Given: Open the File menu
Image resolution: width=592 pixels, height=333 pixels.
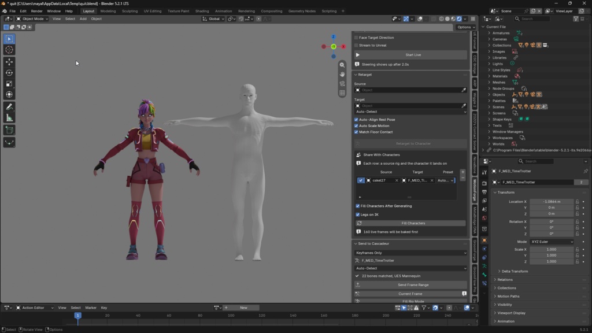Looking at the screenshot, I should pos(13,11).
